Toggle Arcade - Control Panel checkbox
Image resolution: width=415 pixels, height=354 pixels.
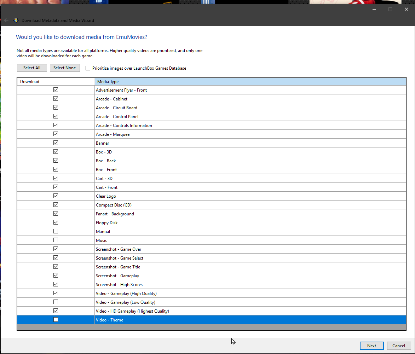[56, 116]
